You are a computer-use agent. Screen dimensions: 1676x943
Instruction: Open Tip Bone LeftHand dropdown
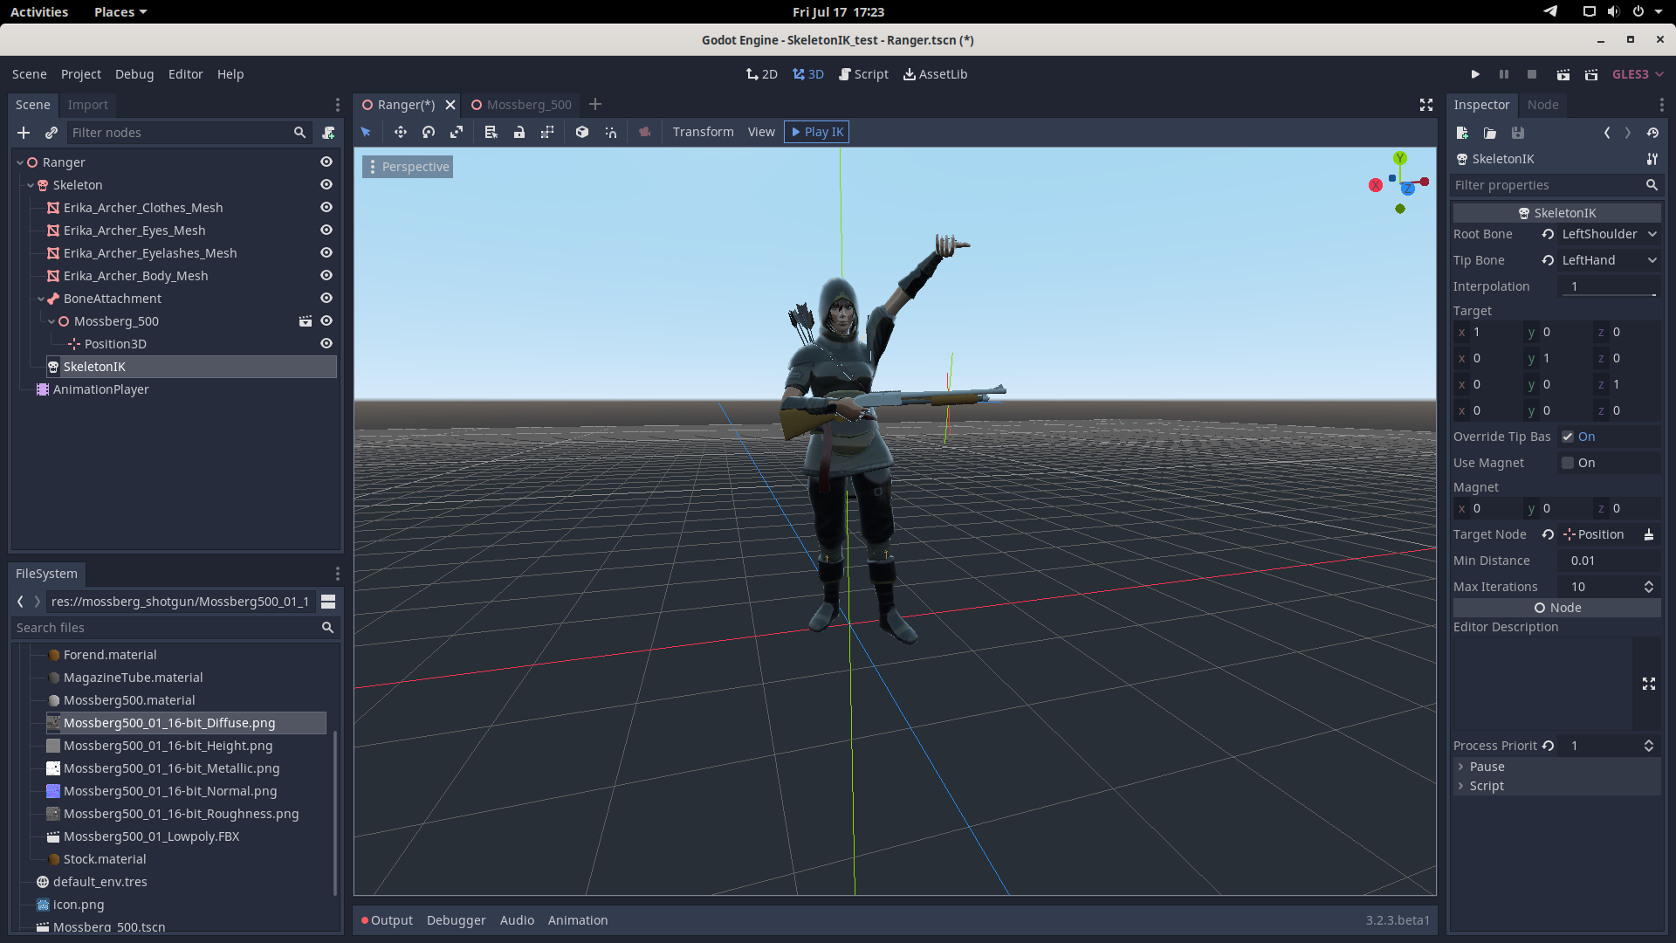coord(1609,260)
